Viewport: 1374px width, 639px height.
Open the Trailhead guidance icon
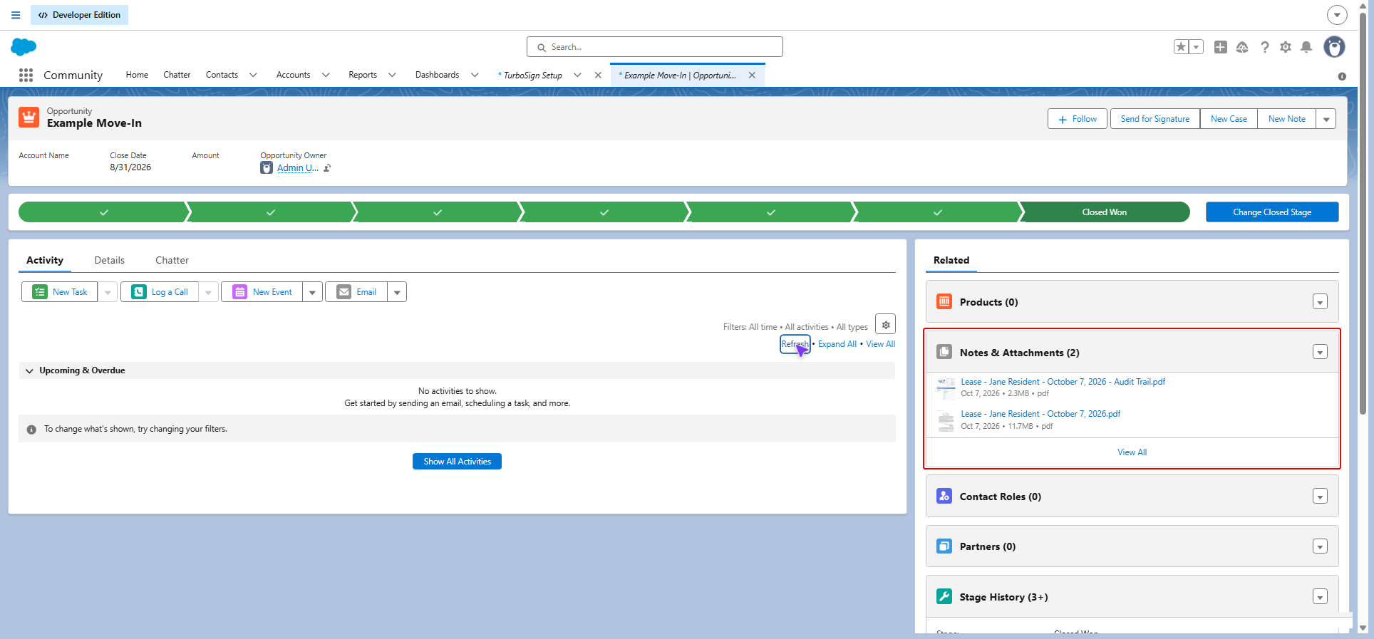coord(1242,47)
